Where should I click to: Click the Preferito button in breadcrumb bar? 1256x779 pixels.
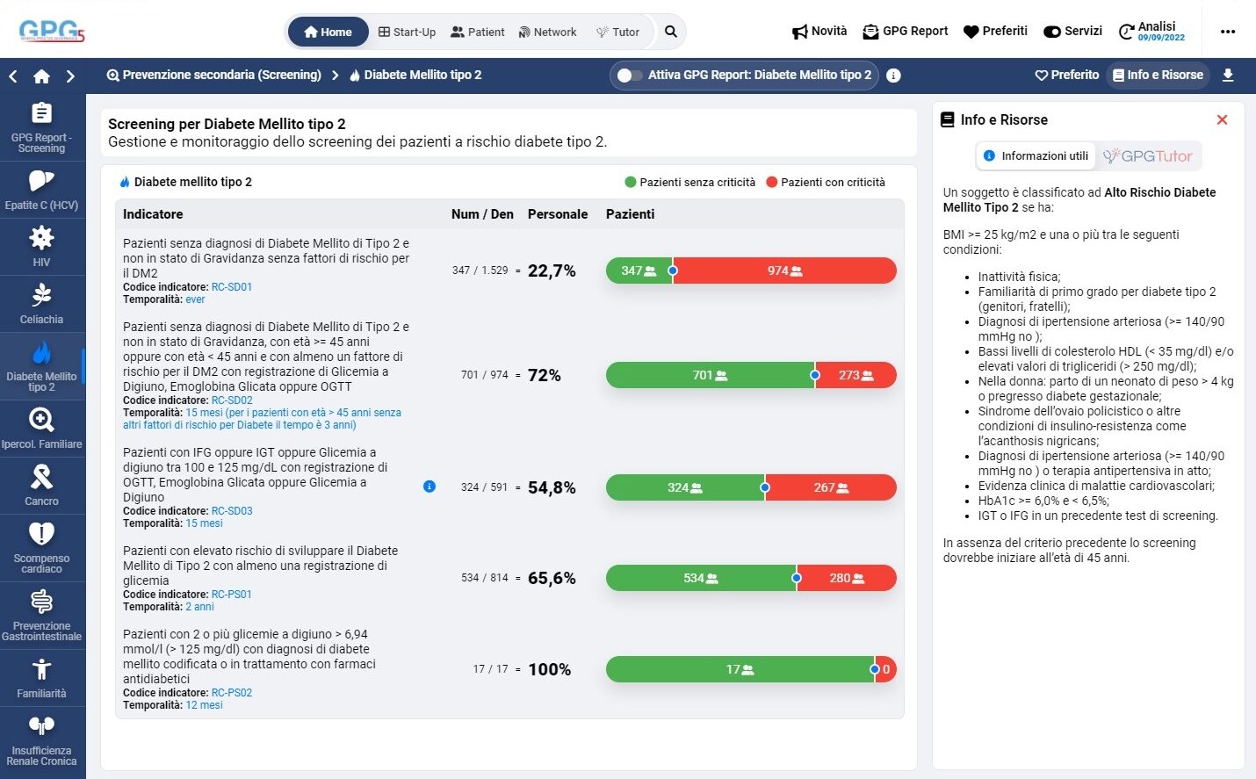[x=1066, y=76]
